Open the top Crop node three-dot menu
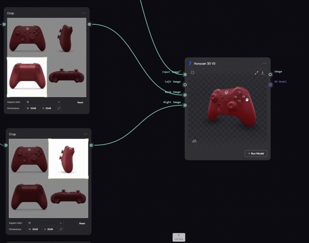Image resolution: width=309 pixels, height=243 pixels. (84, 13)
